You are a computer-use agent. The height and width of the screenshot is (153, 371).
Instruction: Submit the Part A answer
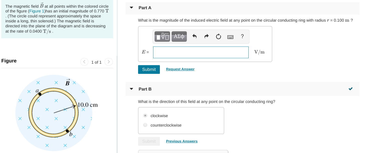pyautogui.click(x=149, y=69)
